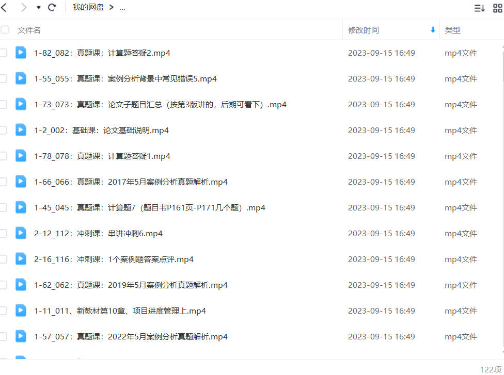Check the box for 计算题答疑2.mp4
Screen dimensions: 504x375
click(x=3, y=53)
